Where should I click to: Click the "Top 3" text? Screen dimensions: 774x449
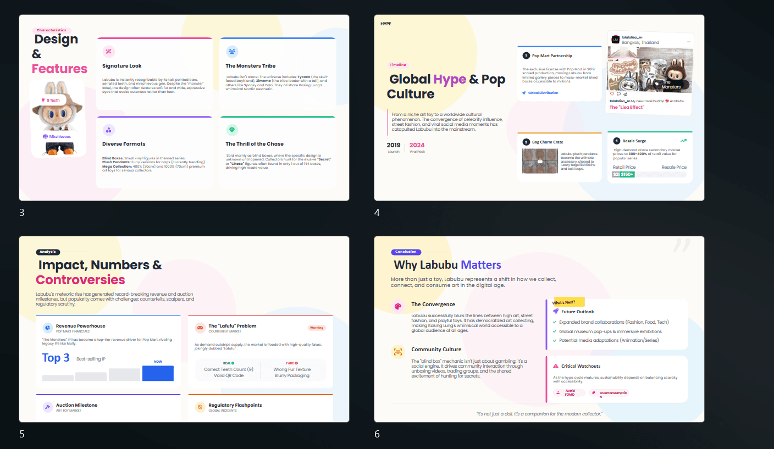pos(56,358)
